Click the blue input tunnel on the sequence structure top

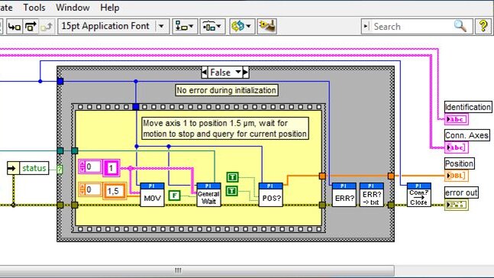click(136, 107)
